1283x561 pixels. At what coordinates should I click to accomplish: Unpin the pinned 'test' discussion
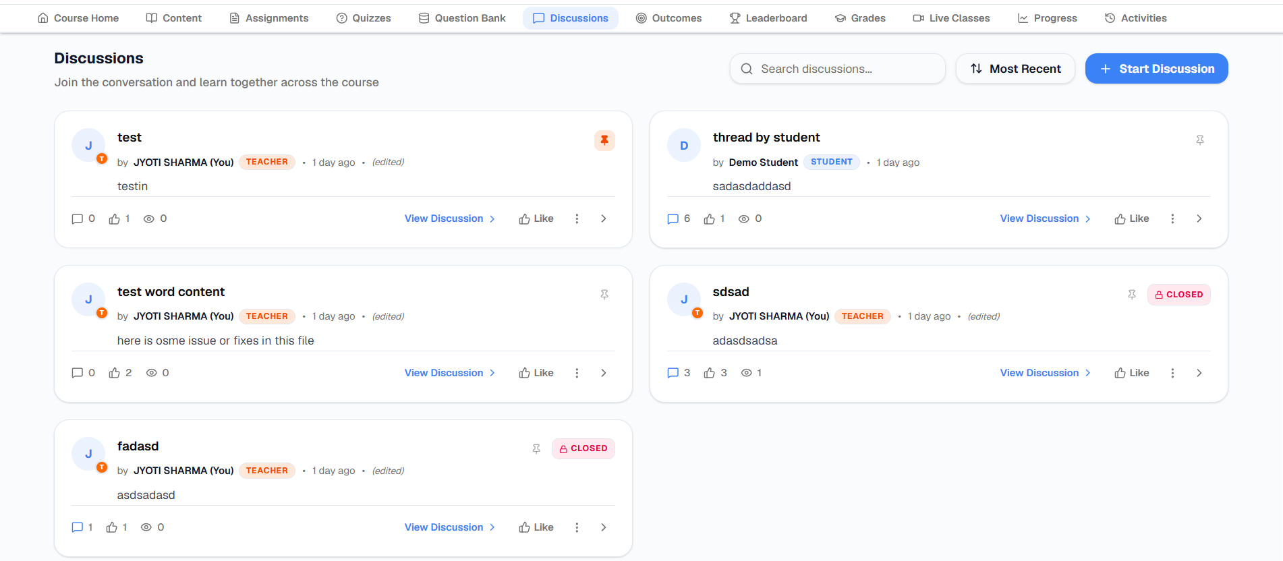tap(604, 140)
